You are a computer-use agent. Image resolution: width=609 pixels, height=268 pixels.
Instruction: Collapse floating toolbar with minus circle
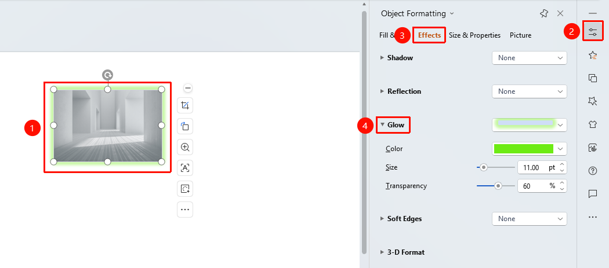188,88
